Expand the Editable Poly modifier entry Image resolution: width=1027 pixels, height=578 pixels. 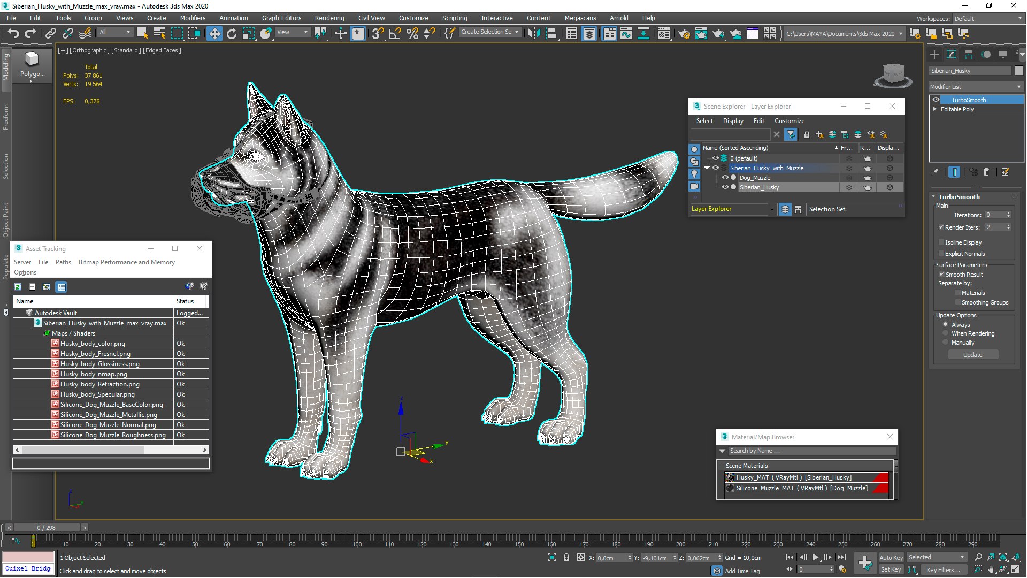coord(935,109)
